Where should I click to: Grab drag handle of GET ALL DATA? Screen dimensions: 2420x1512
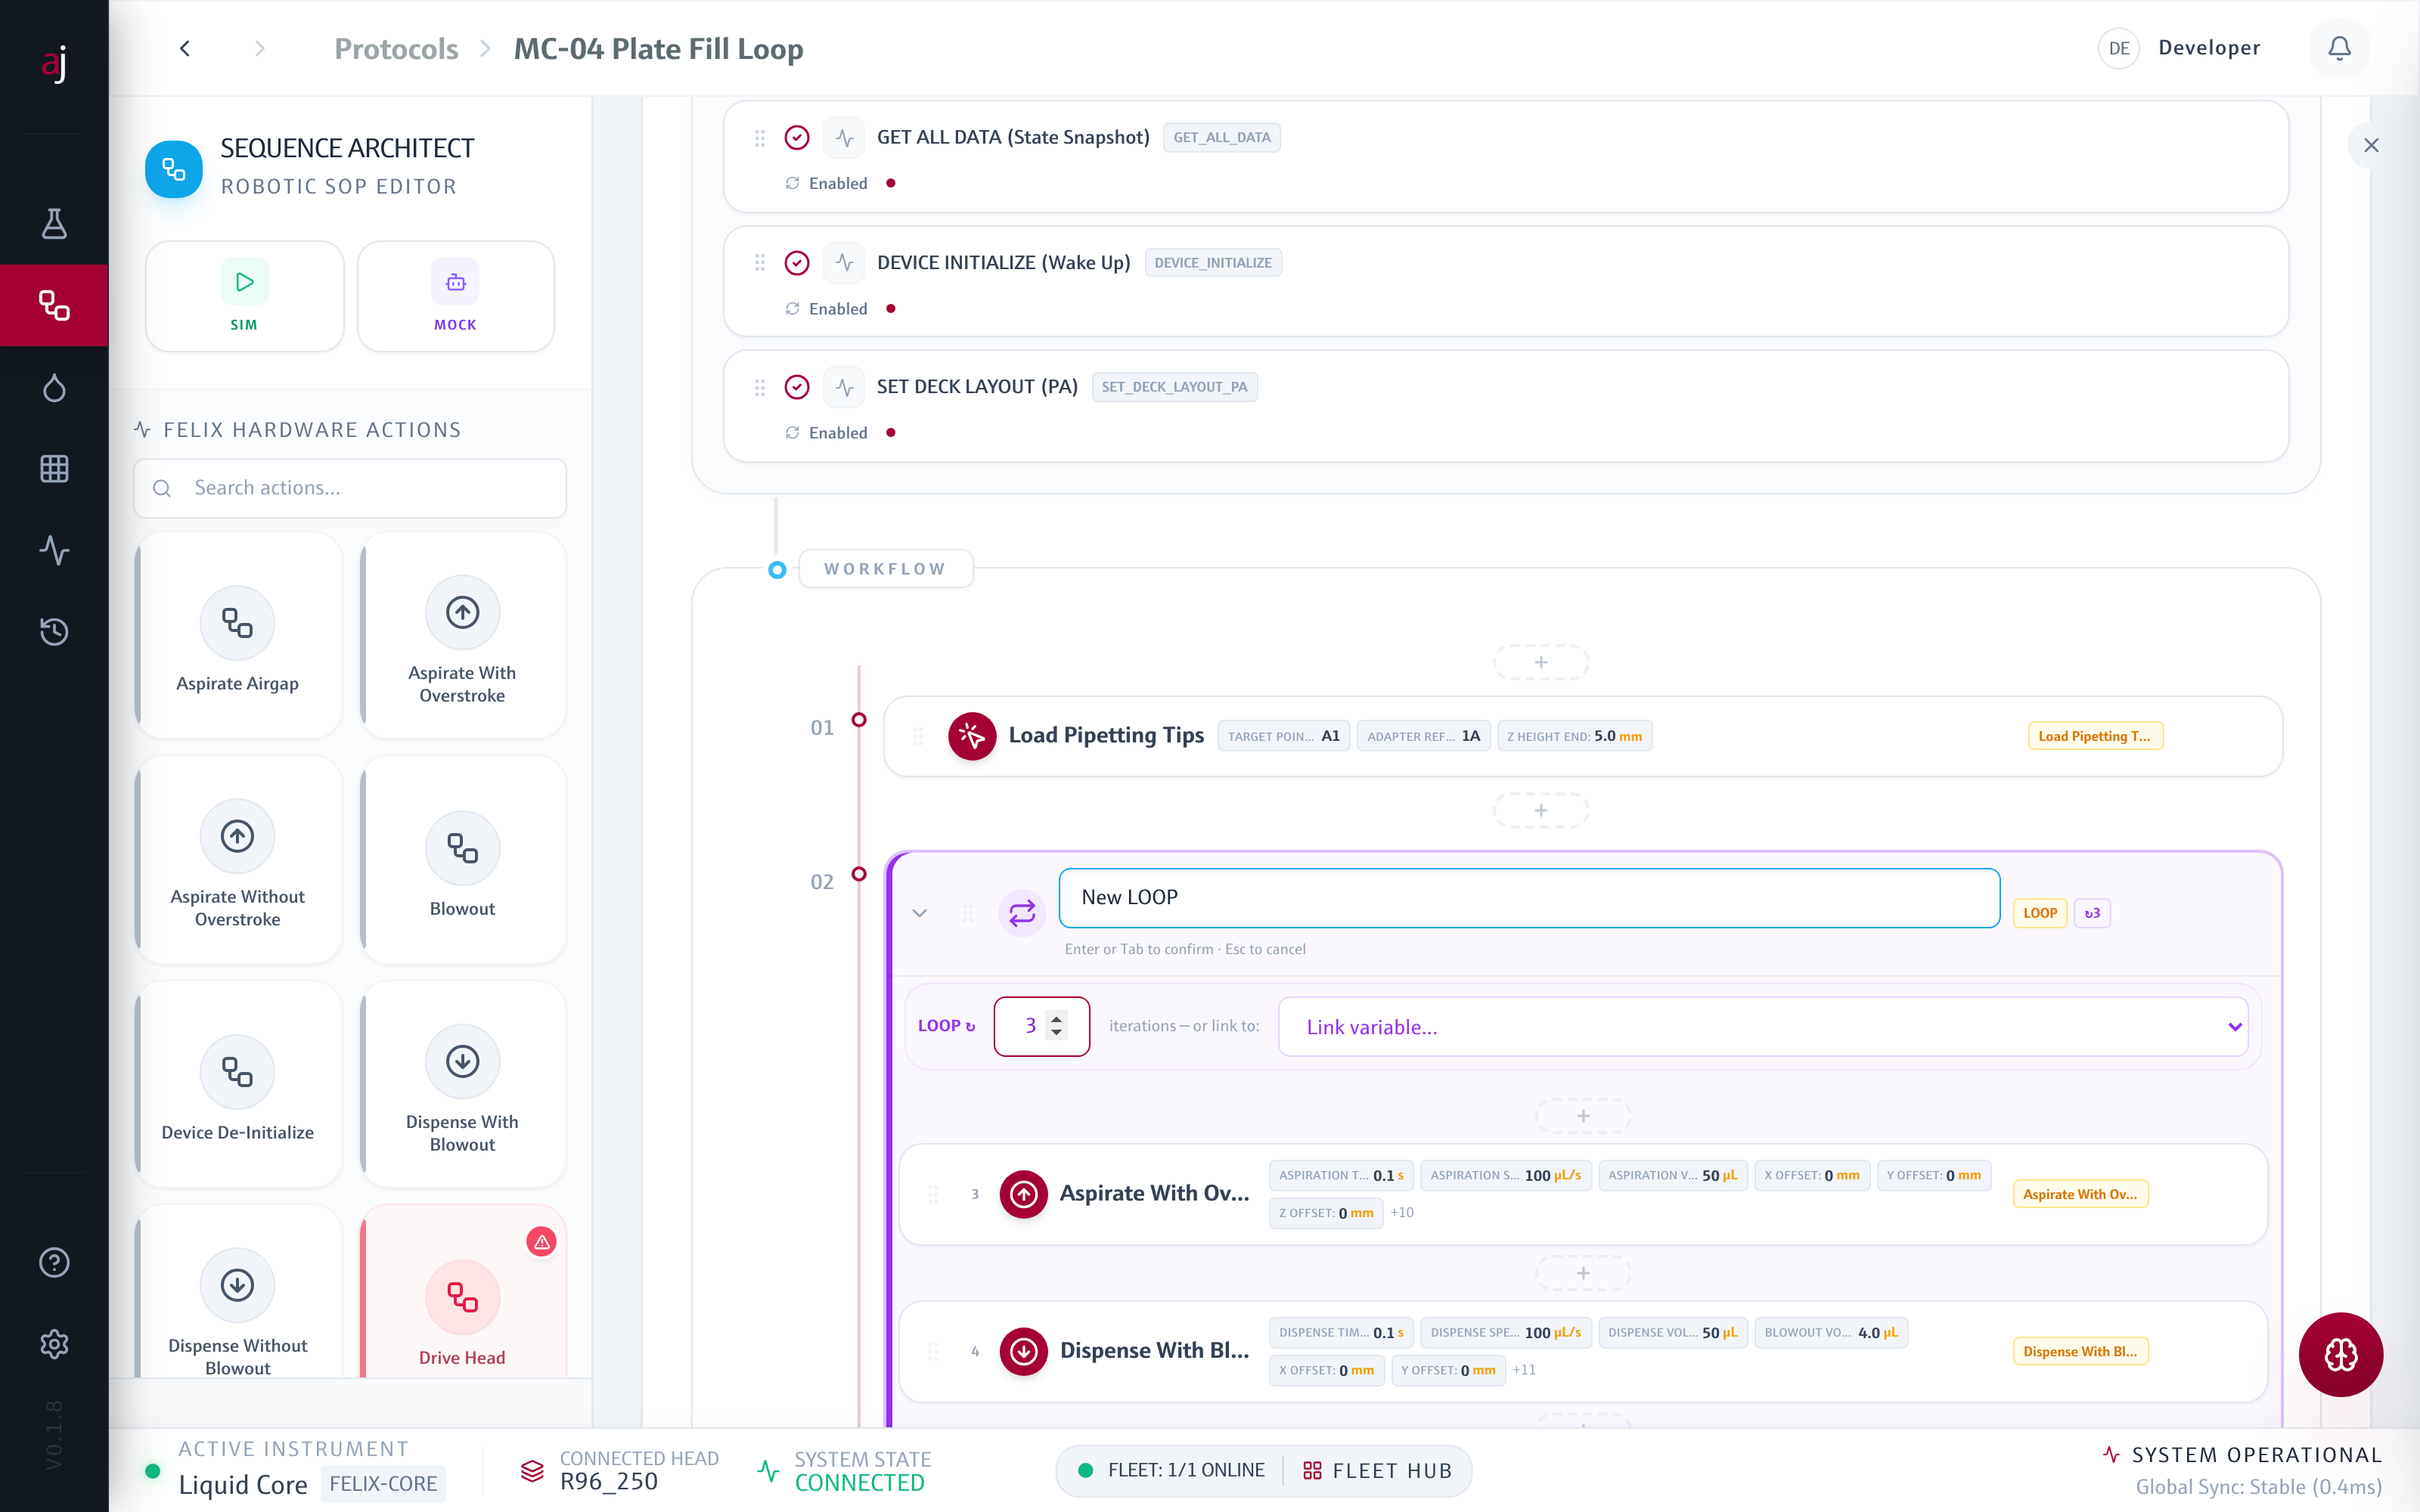coord(759,138)
